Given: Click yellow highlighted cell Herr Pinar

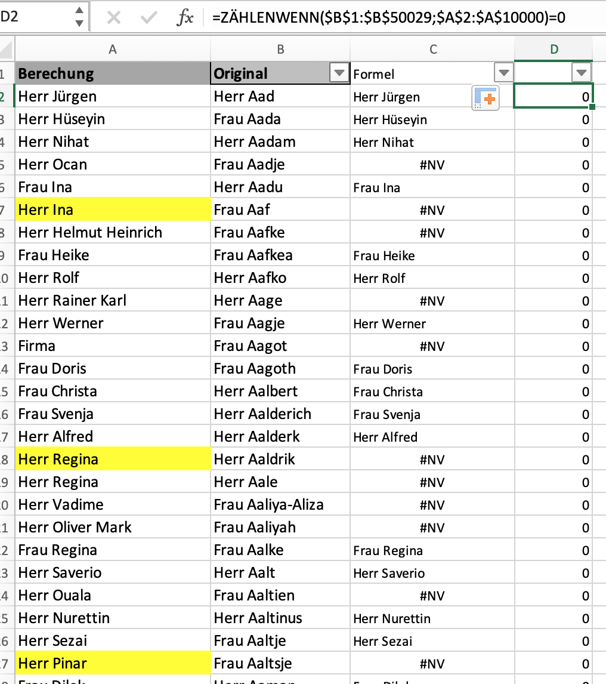Looking at the screenshot, I should [112, 664].
